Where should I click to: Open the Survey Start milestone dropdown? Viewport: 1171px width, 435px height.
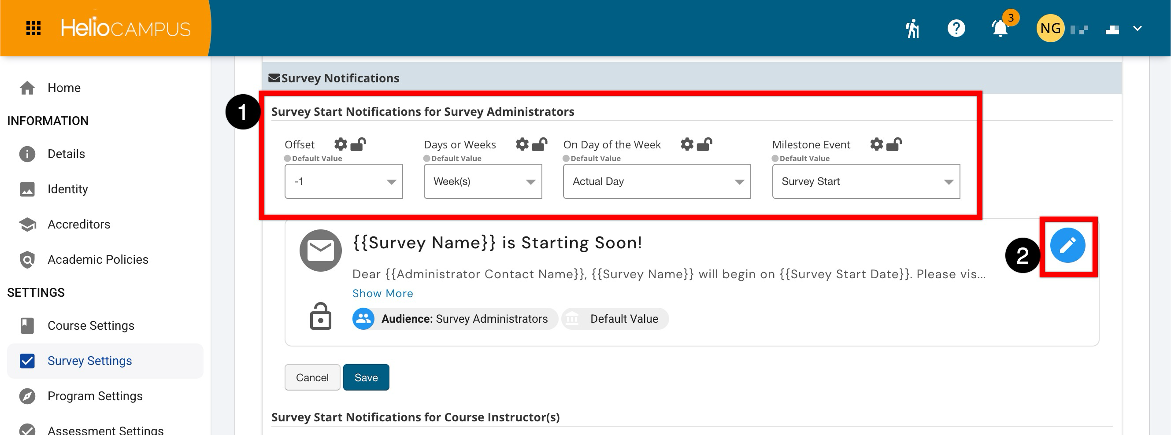(866, 181)
